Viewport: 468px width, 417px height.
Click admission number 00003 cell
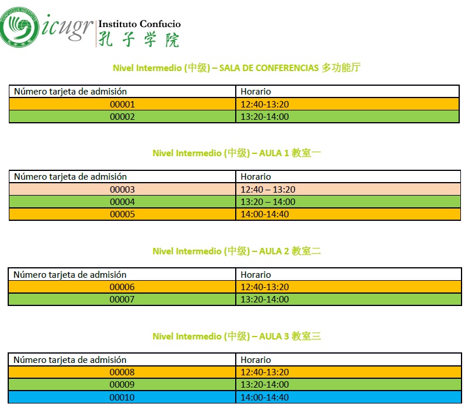(x=122, y=189)
